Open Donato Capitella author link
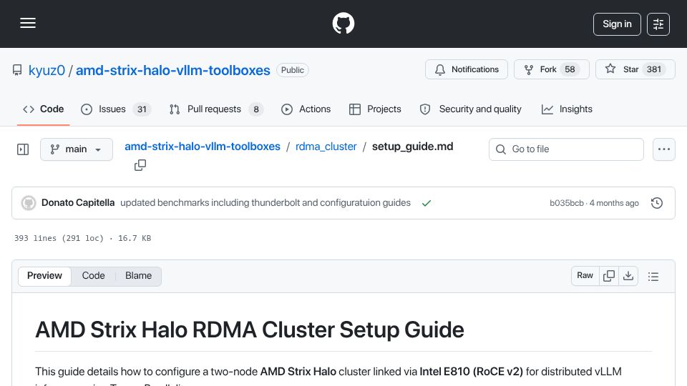Image resolution: width=687 pixels, height=386 pixels. (x=78, y=203)
